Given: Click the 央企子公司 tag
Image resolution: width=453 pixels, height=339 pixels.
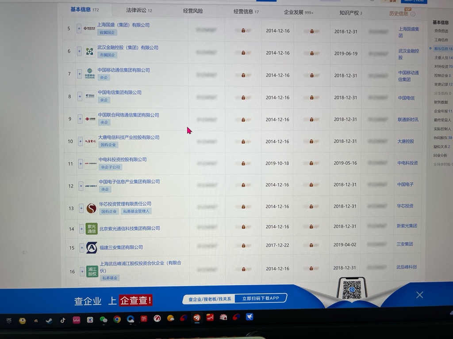Looking at the screenshot, I should (x=110, y=167).
